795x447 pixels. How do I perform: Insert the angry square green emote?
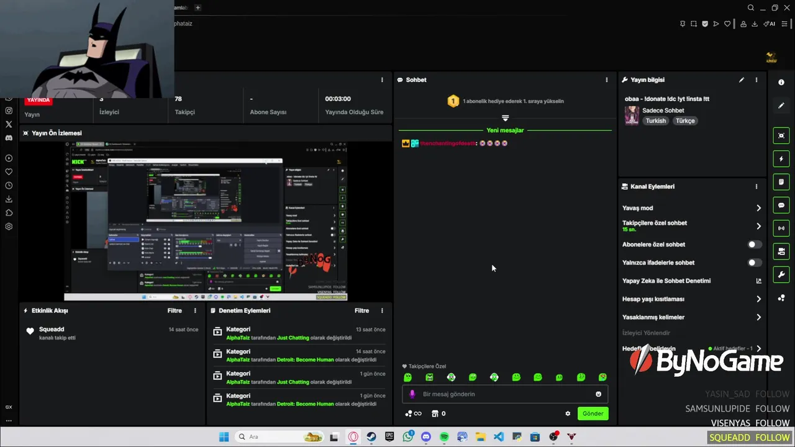429,377
